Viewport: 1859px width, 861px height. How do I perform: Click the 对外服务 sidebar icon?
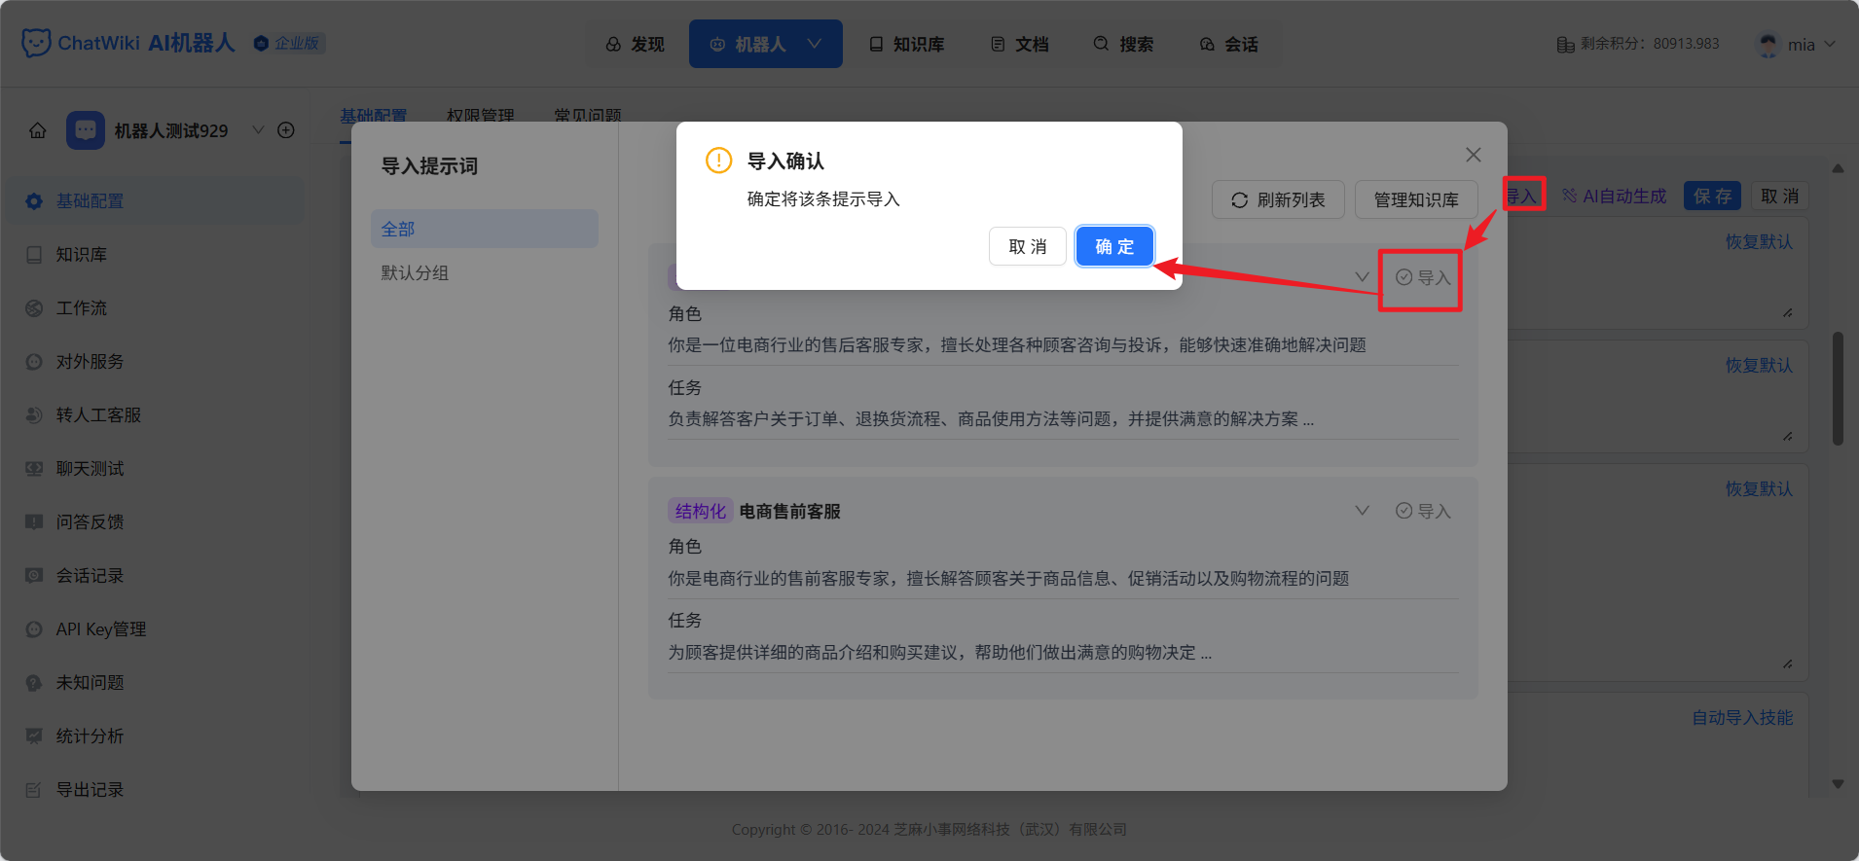[x=34, y=362]
